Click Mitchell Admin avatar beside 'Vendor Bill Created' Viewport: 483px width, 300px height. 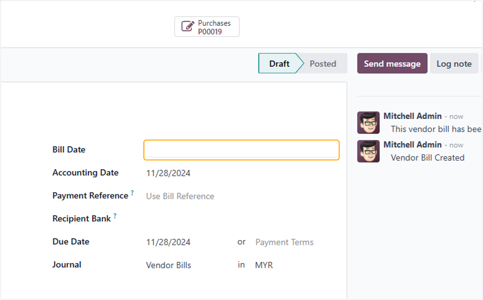(x=368, y=151)
